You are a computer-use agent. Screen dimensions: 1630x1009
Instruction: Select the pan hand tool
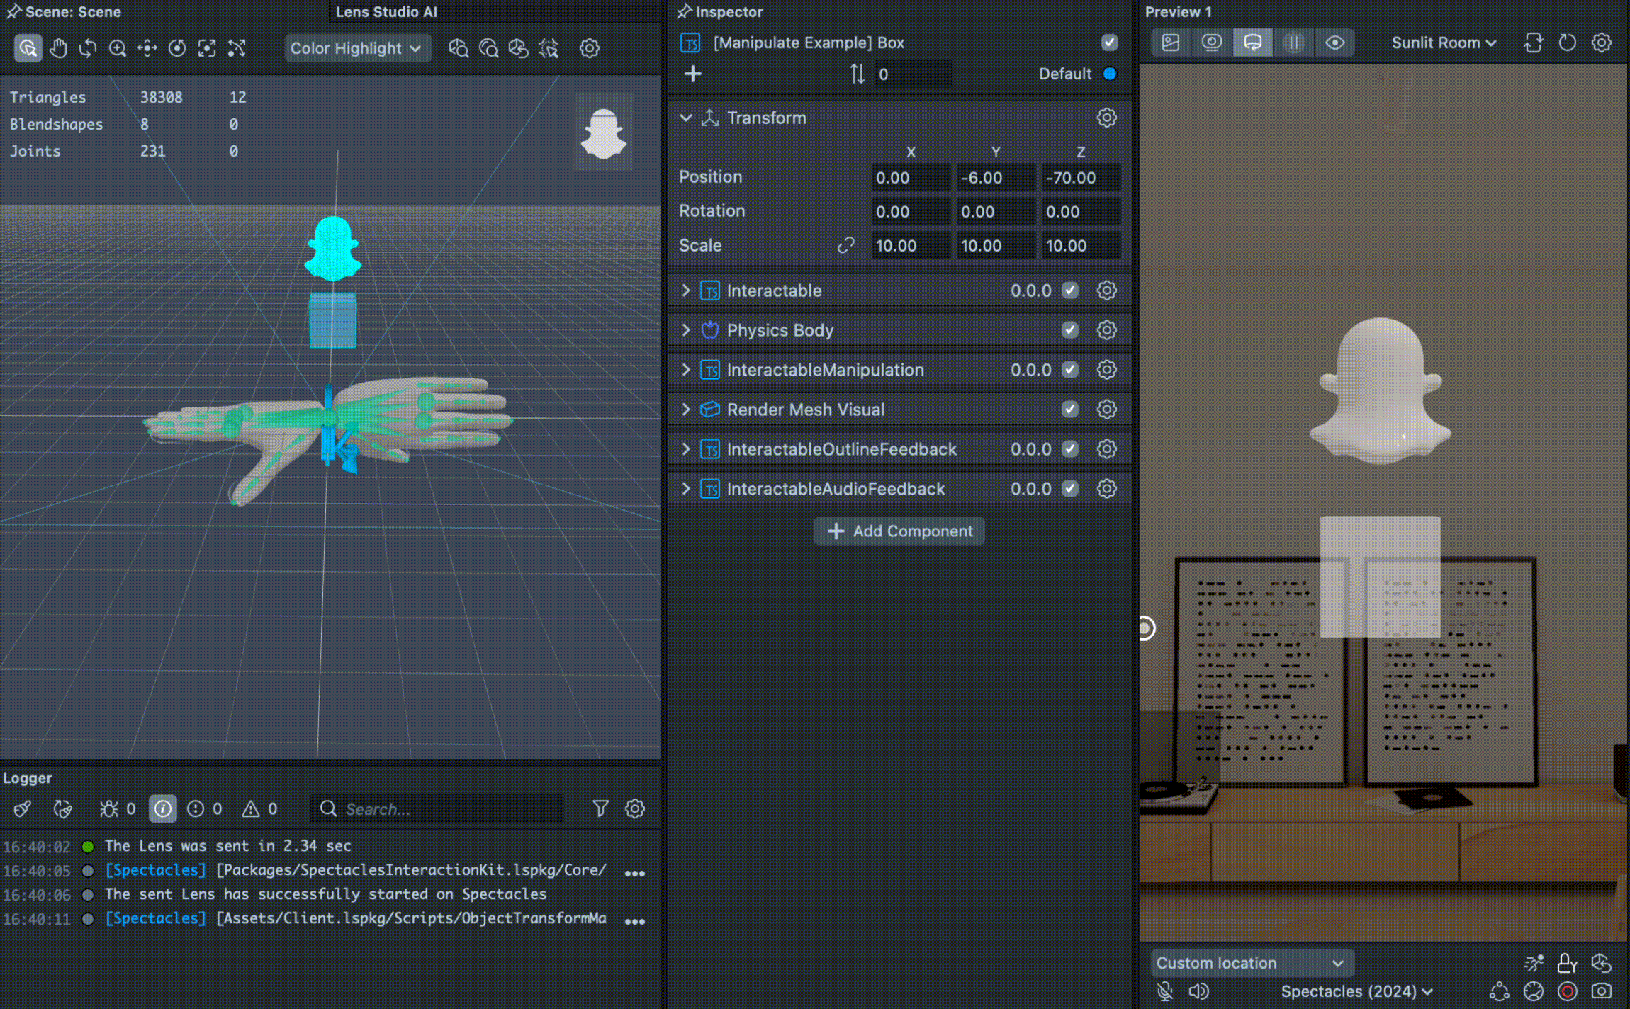[x=58, y=48]
